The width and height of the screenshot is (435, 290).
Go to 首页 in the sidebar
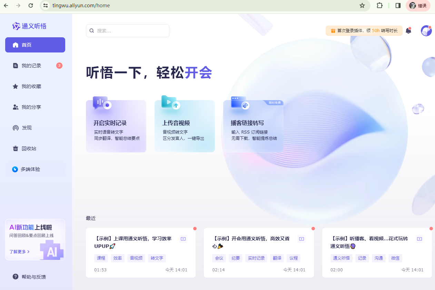[x=35, y=45]
